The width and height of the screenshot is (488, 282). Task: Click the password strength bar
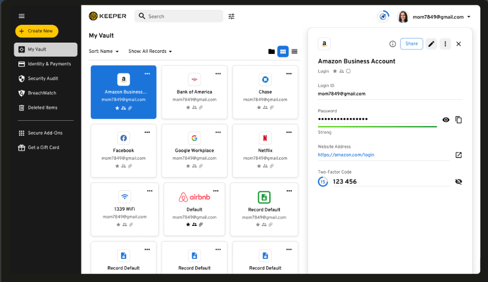tap(377, 127)
